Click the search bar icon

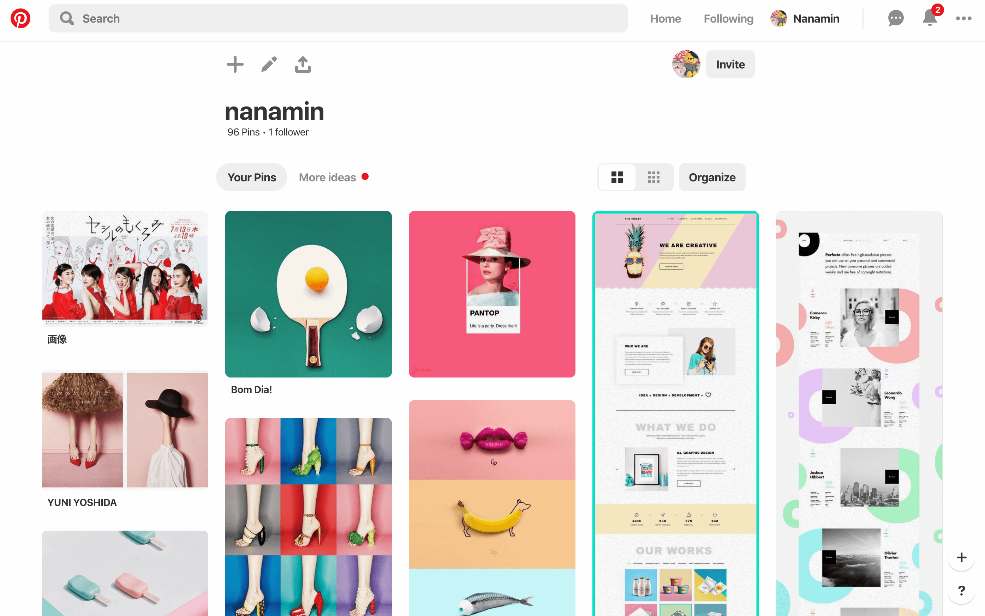coord(66,18)
